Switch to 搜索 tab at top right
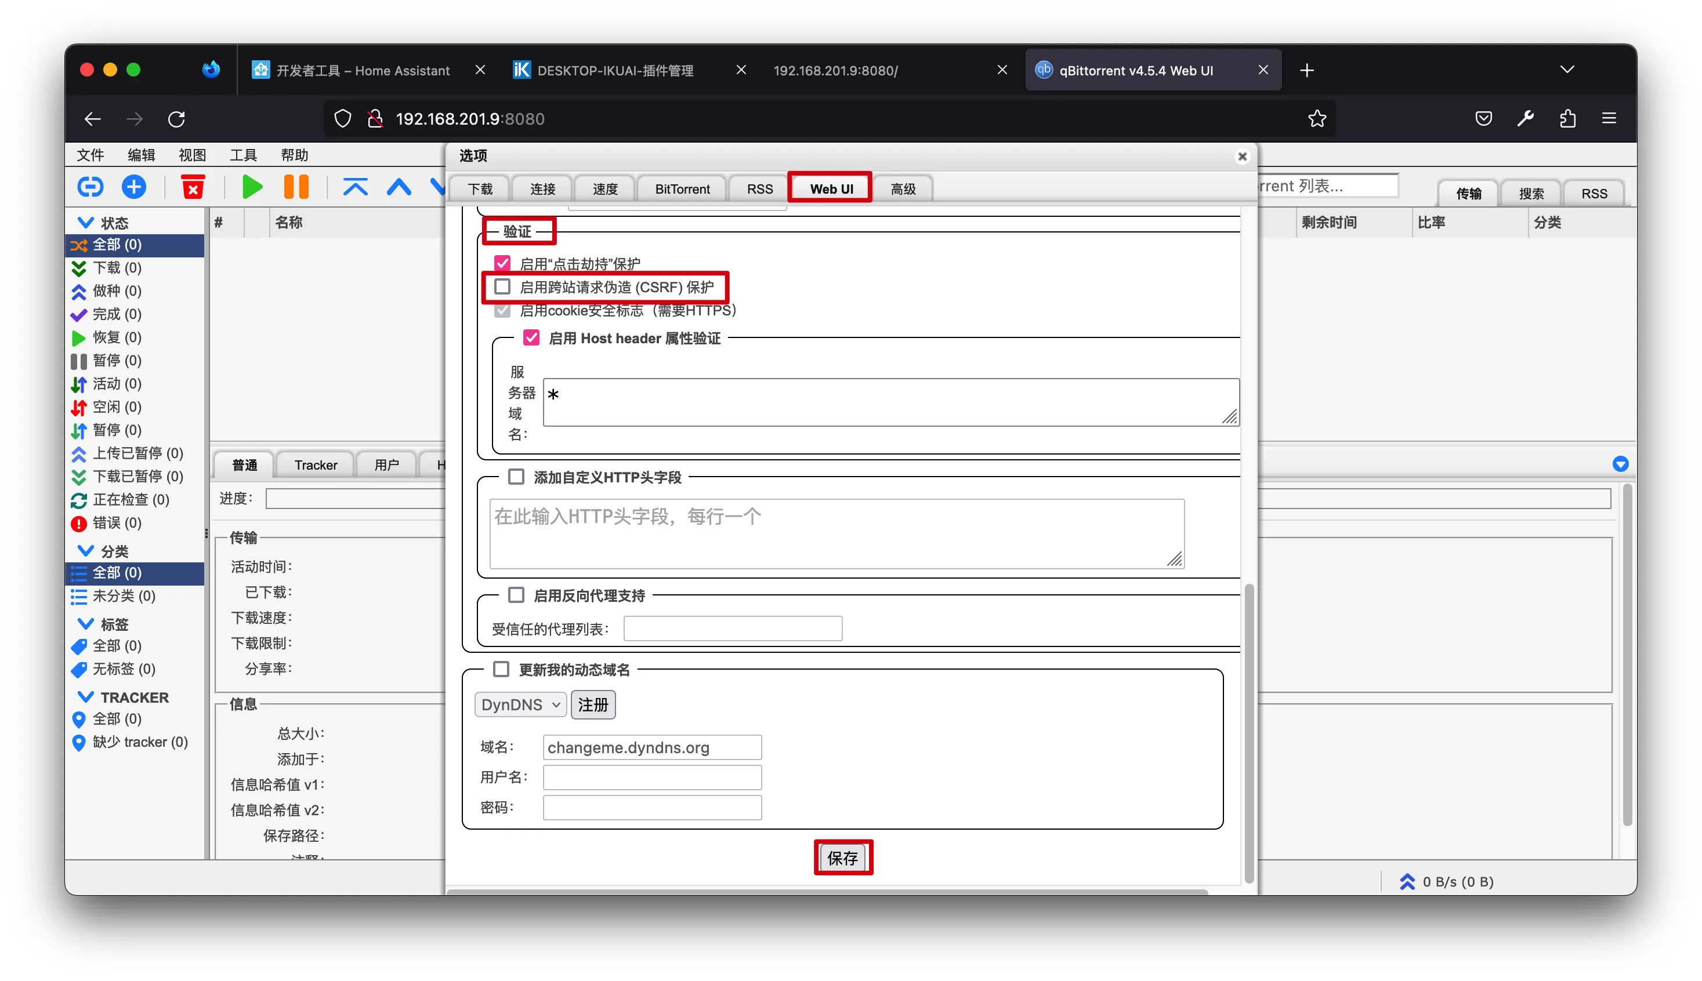This screenshot has width=1702, height=981. point(1531,194)
